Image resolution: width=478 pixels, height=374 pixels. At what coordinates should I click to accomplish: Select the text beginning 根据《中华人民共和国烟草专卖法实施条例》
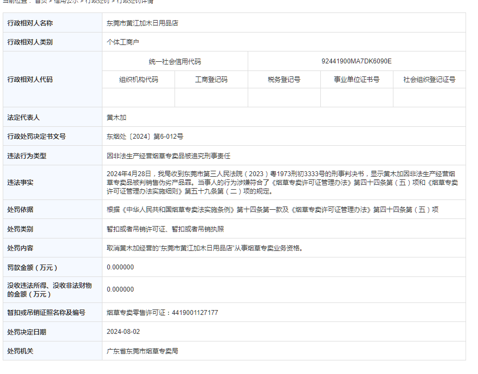pos(273,209)
